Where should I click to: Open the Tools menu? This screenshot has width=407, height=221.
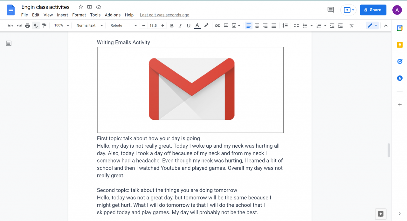coord(95,15)
